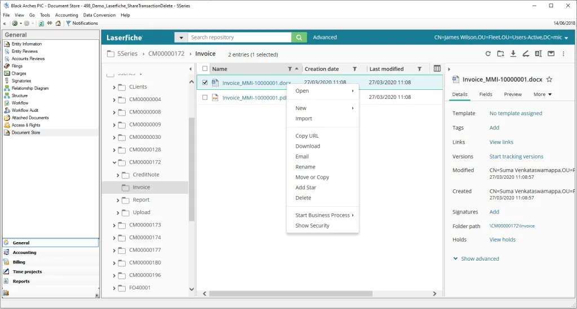Click the green double-arrow toolbar icon
The width and height of the screenshot is (577, 309).
tap(50, 23)
